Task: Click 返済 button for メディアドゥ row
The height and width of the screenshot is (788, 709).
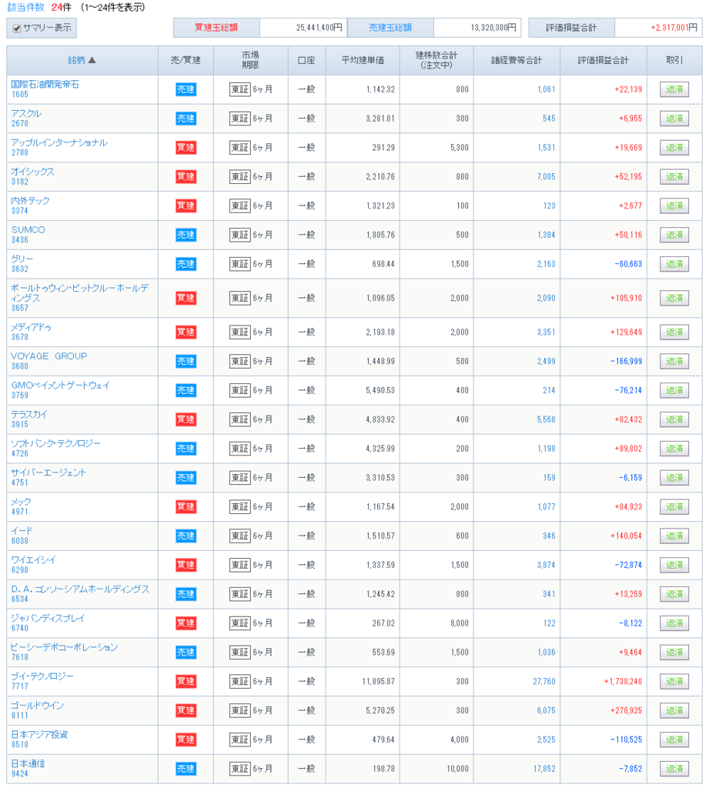Action: (674, 332)
